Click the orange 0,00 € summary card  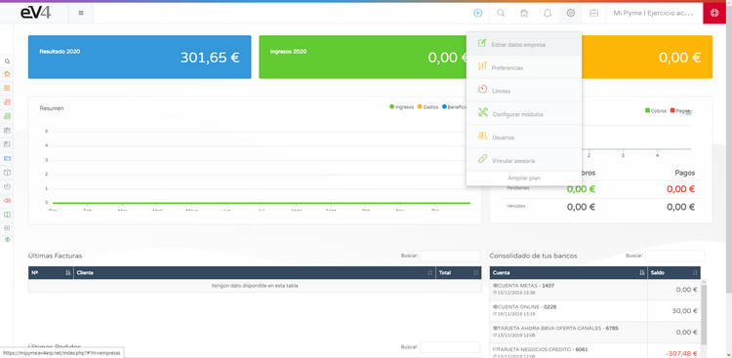pos(647,57)
